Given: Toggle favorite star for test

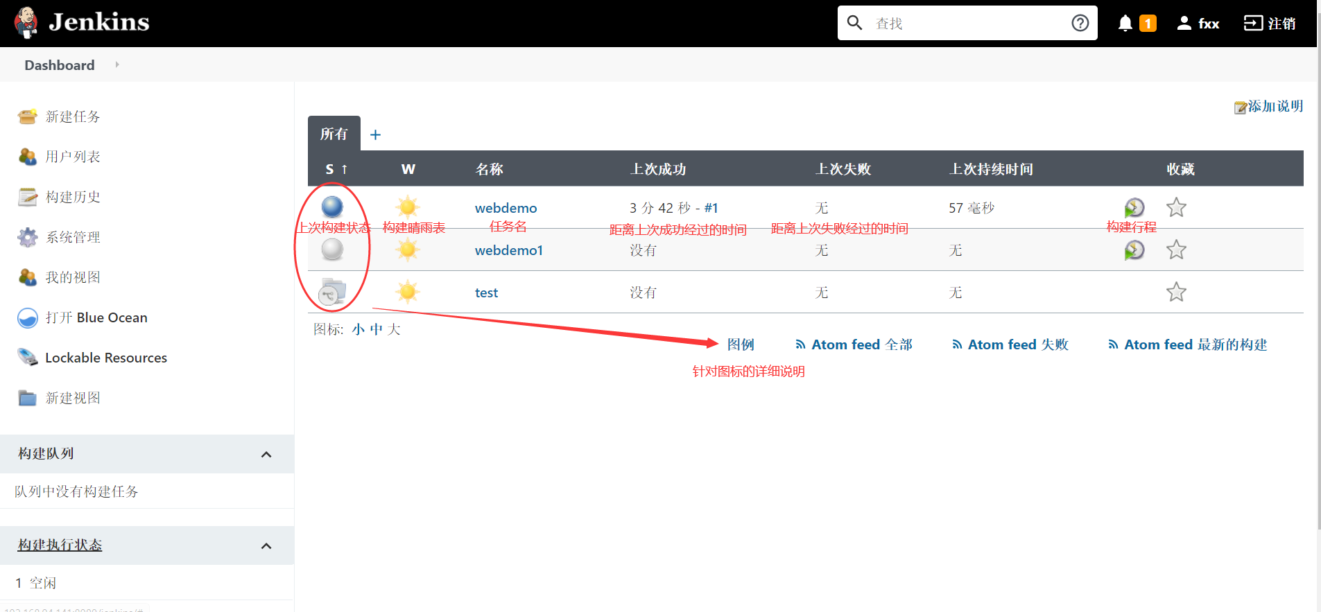Looking at the screenshot, I should (x=1176, y=292).
